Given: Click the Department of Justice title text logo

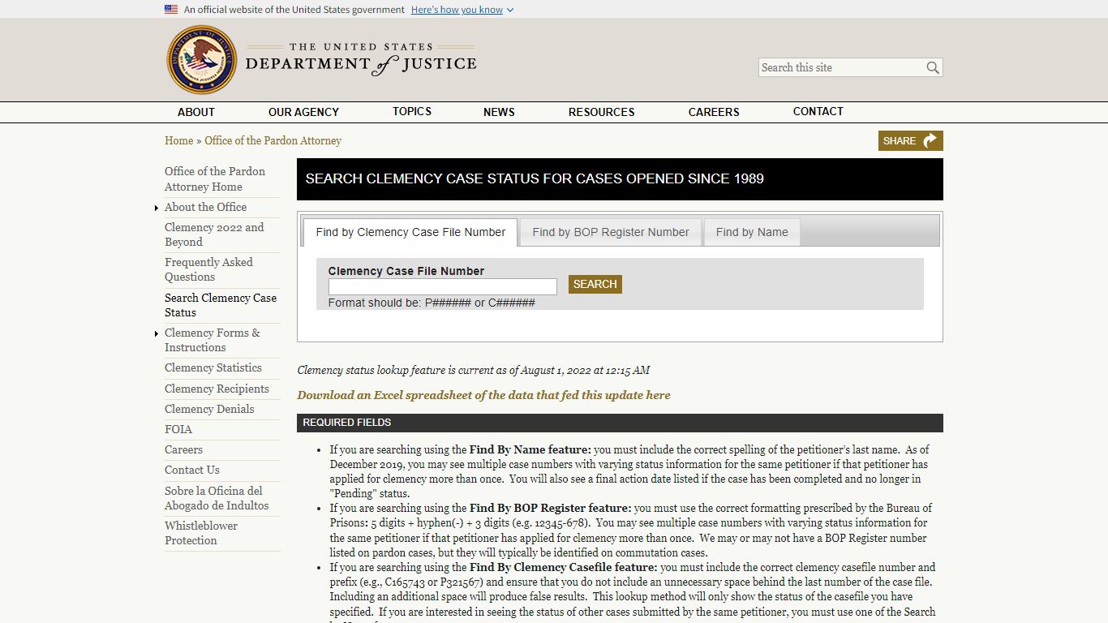Looking at the screenshot, I should point(361,60).
